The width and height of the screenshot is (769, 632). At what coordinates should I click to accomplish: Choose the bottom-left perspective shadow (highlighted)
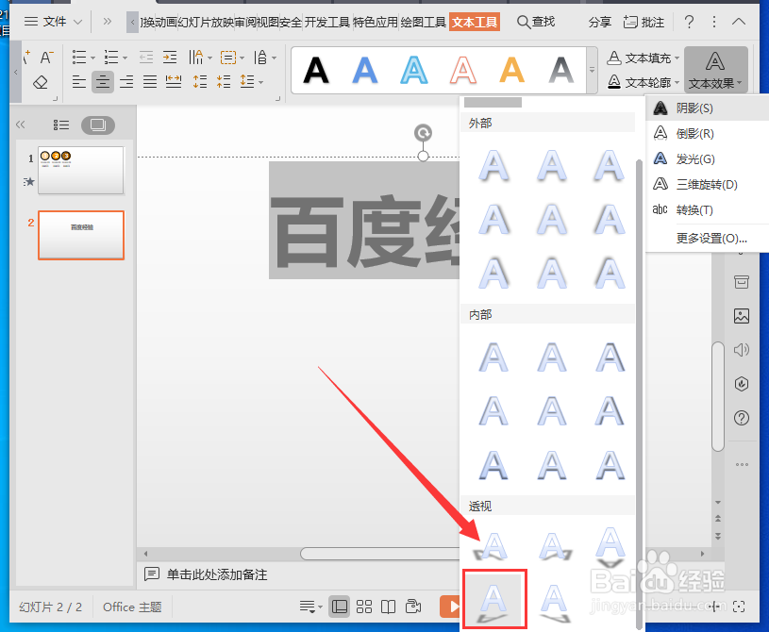pyautogui.click(x=494, y=599)
